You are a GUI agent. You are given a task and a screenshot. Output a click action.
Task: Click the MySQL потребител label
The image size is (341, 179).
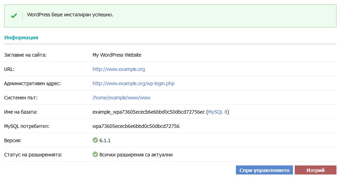tap(26, 126)
